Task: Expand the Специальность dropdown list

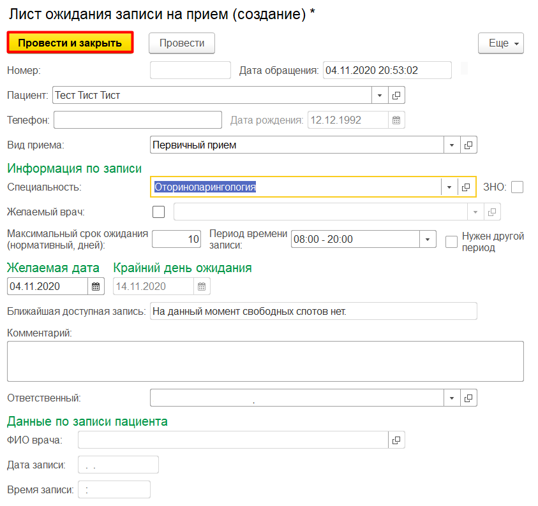Action: click(449, 187)
